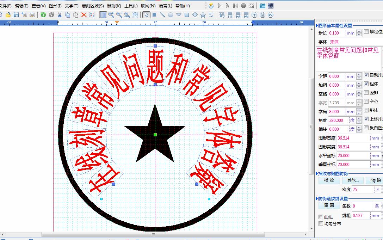Select the line drawing tool
Viewport: 383px width, 240px height.
[162, 15]
